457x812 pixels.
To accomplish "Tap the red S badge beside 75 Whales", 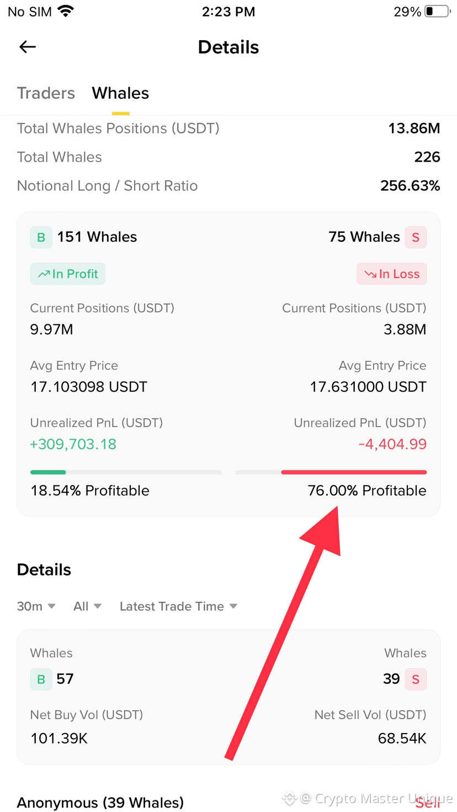I will click(416, 238).
